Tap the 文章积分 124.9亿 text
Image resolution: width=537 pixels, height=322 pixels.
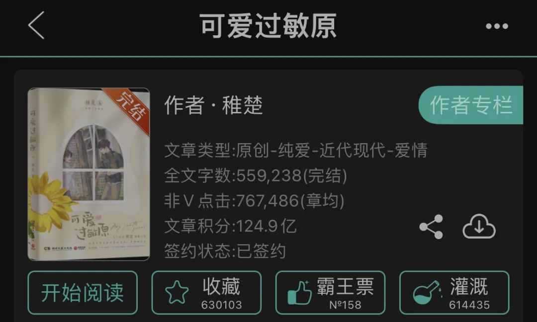[x=231, y=226]
